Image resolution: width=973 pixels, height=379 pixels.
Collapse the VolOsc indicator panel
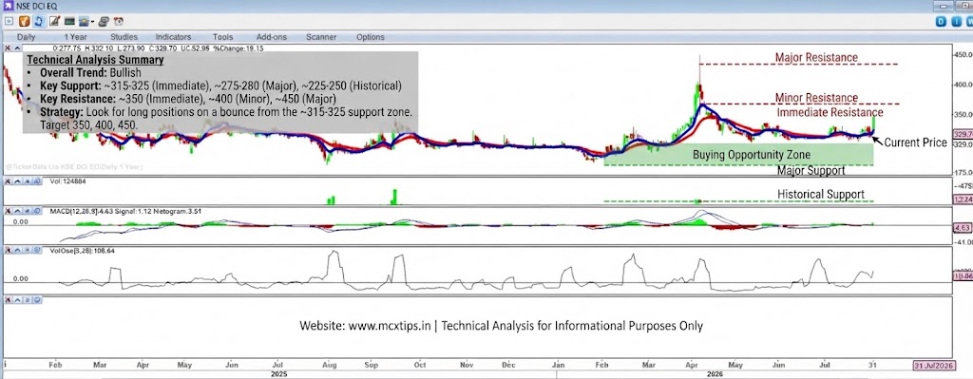[x=17, y=250]
